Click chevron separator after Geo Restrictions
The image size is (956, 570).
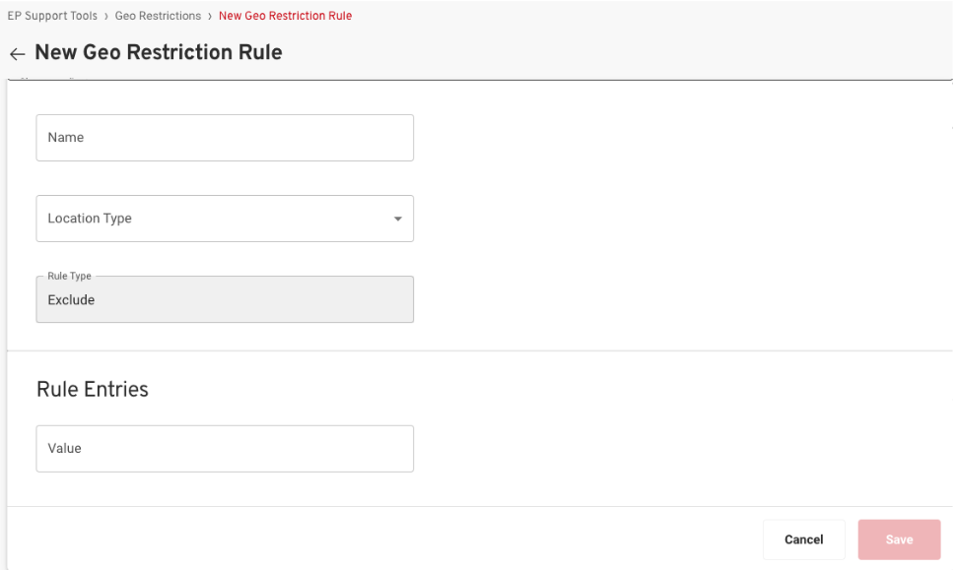[210, 16]
